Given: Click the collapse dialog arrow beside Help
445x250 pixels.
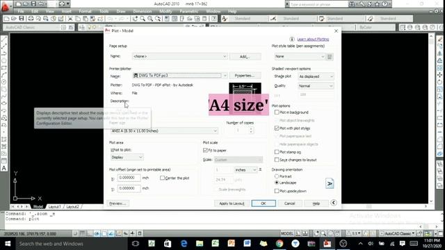Looking at the screenshot, I should 334,203.
